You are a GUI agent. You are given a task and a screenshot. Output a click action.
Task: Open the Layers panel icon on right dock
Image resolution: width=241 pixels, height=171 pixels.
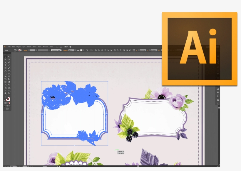[x=218, y=100]
